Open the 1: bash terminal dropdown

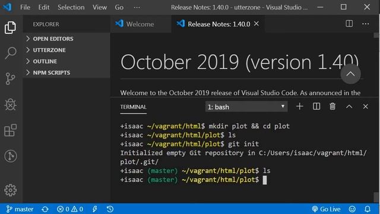pos(246,107)
